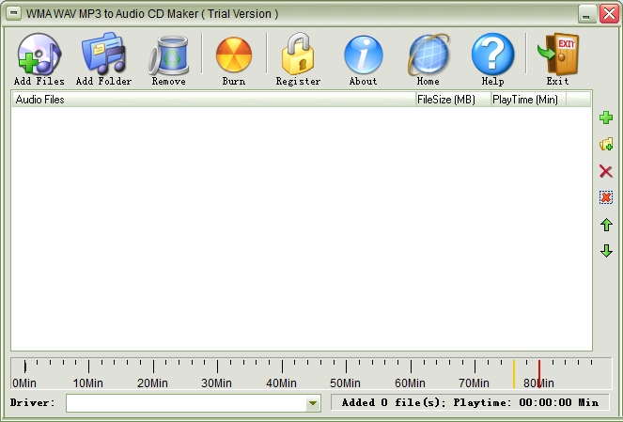Click the green plus icon in the right sidebar
This screenshot has height=422, width=623.
[606, 117]
